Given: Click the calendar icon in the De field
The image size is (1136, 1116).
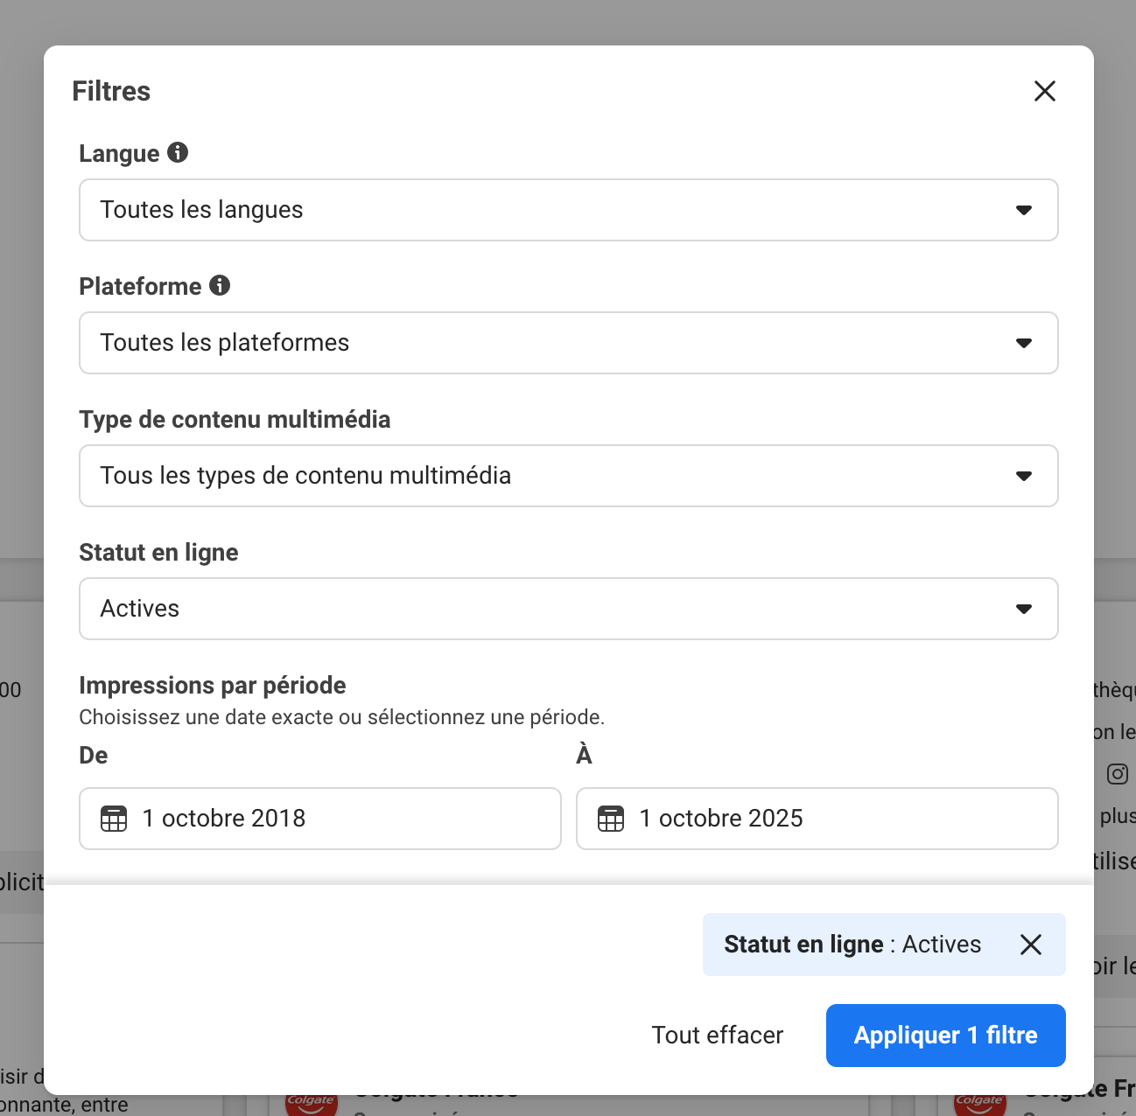Looking at the screenshot, I should [114, 819].
